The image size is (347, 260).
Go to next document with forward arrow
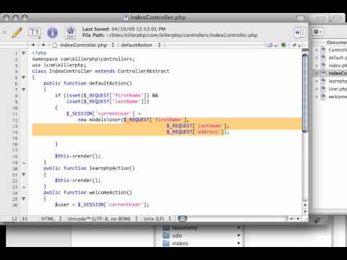(43, 45)
